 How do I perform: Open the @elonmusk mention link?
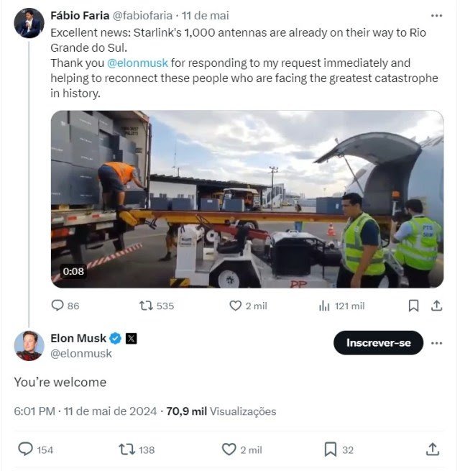(137, 63)
